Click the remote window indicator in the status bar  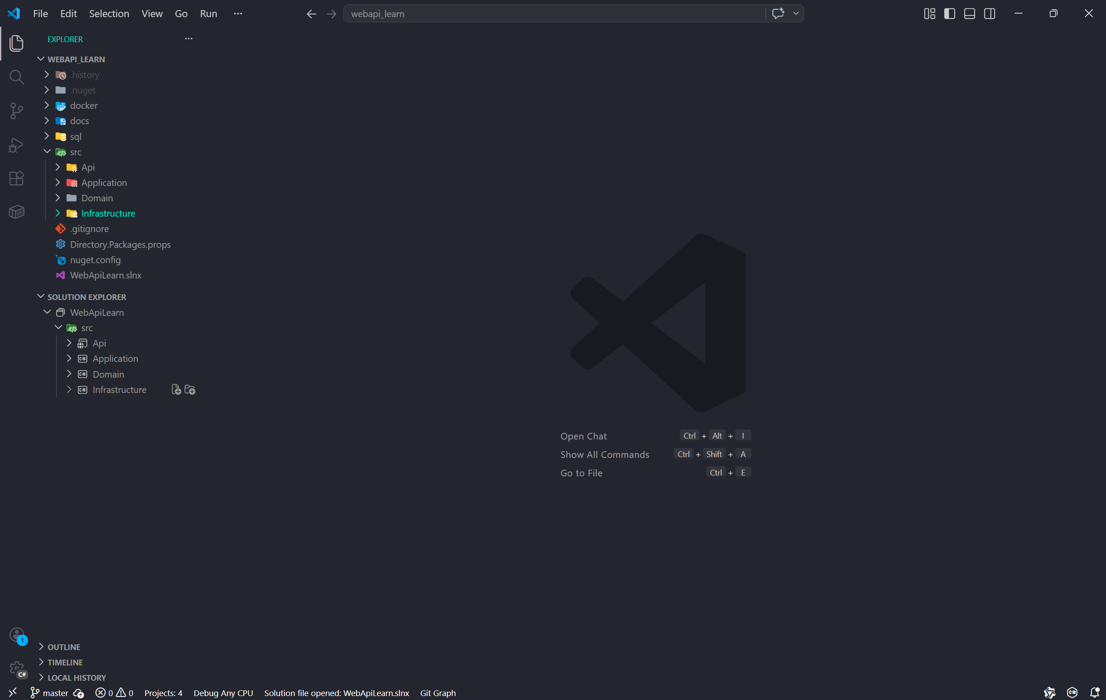click(13, 692)
